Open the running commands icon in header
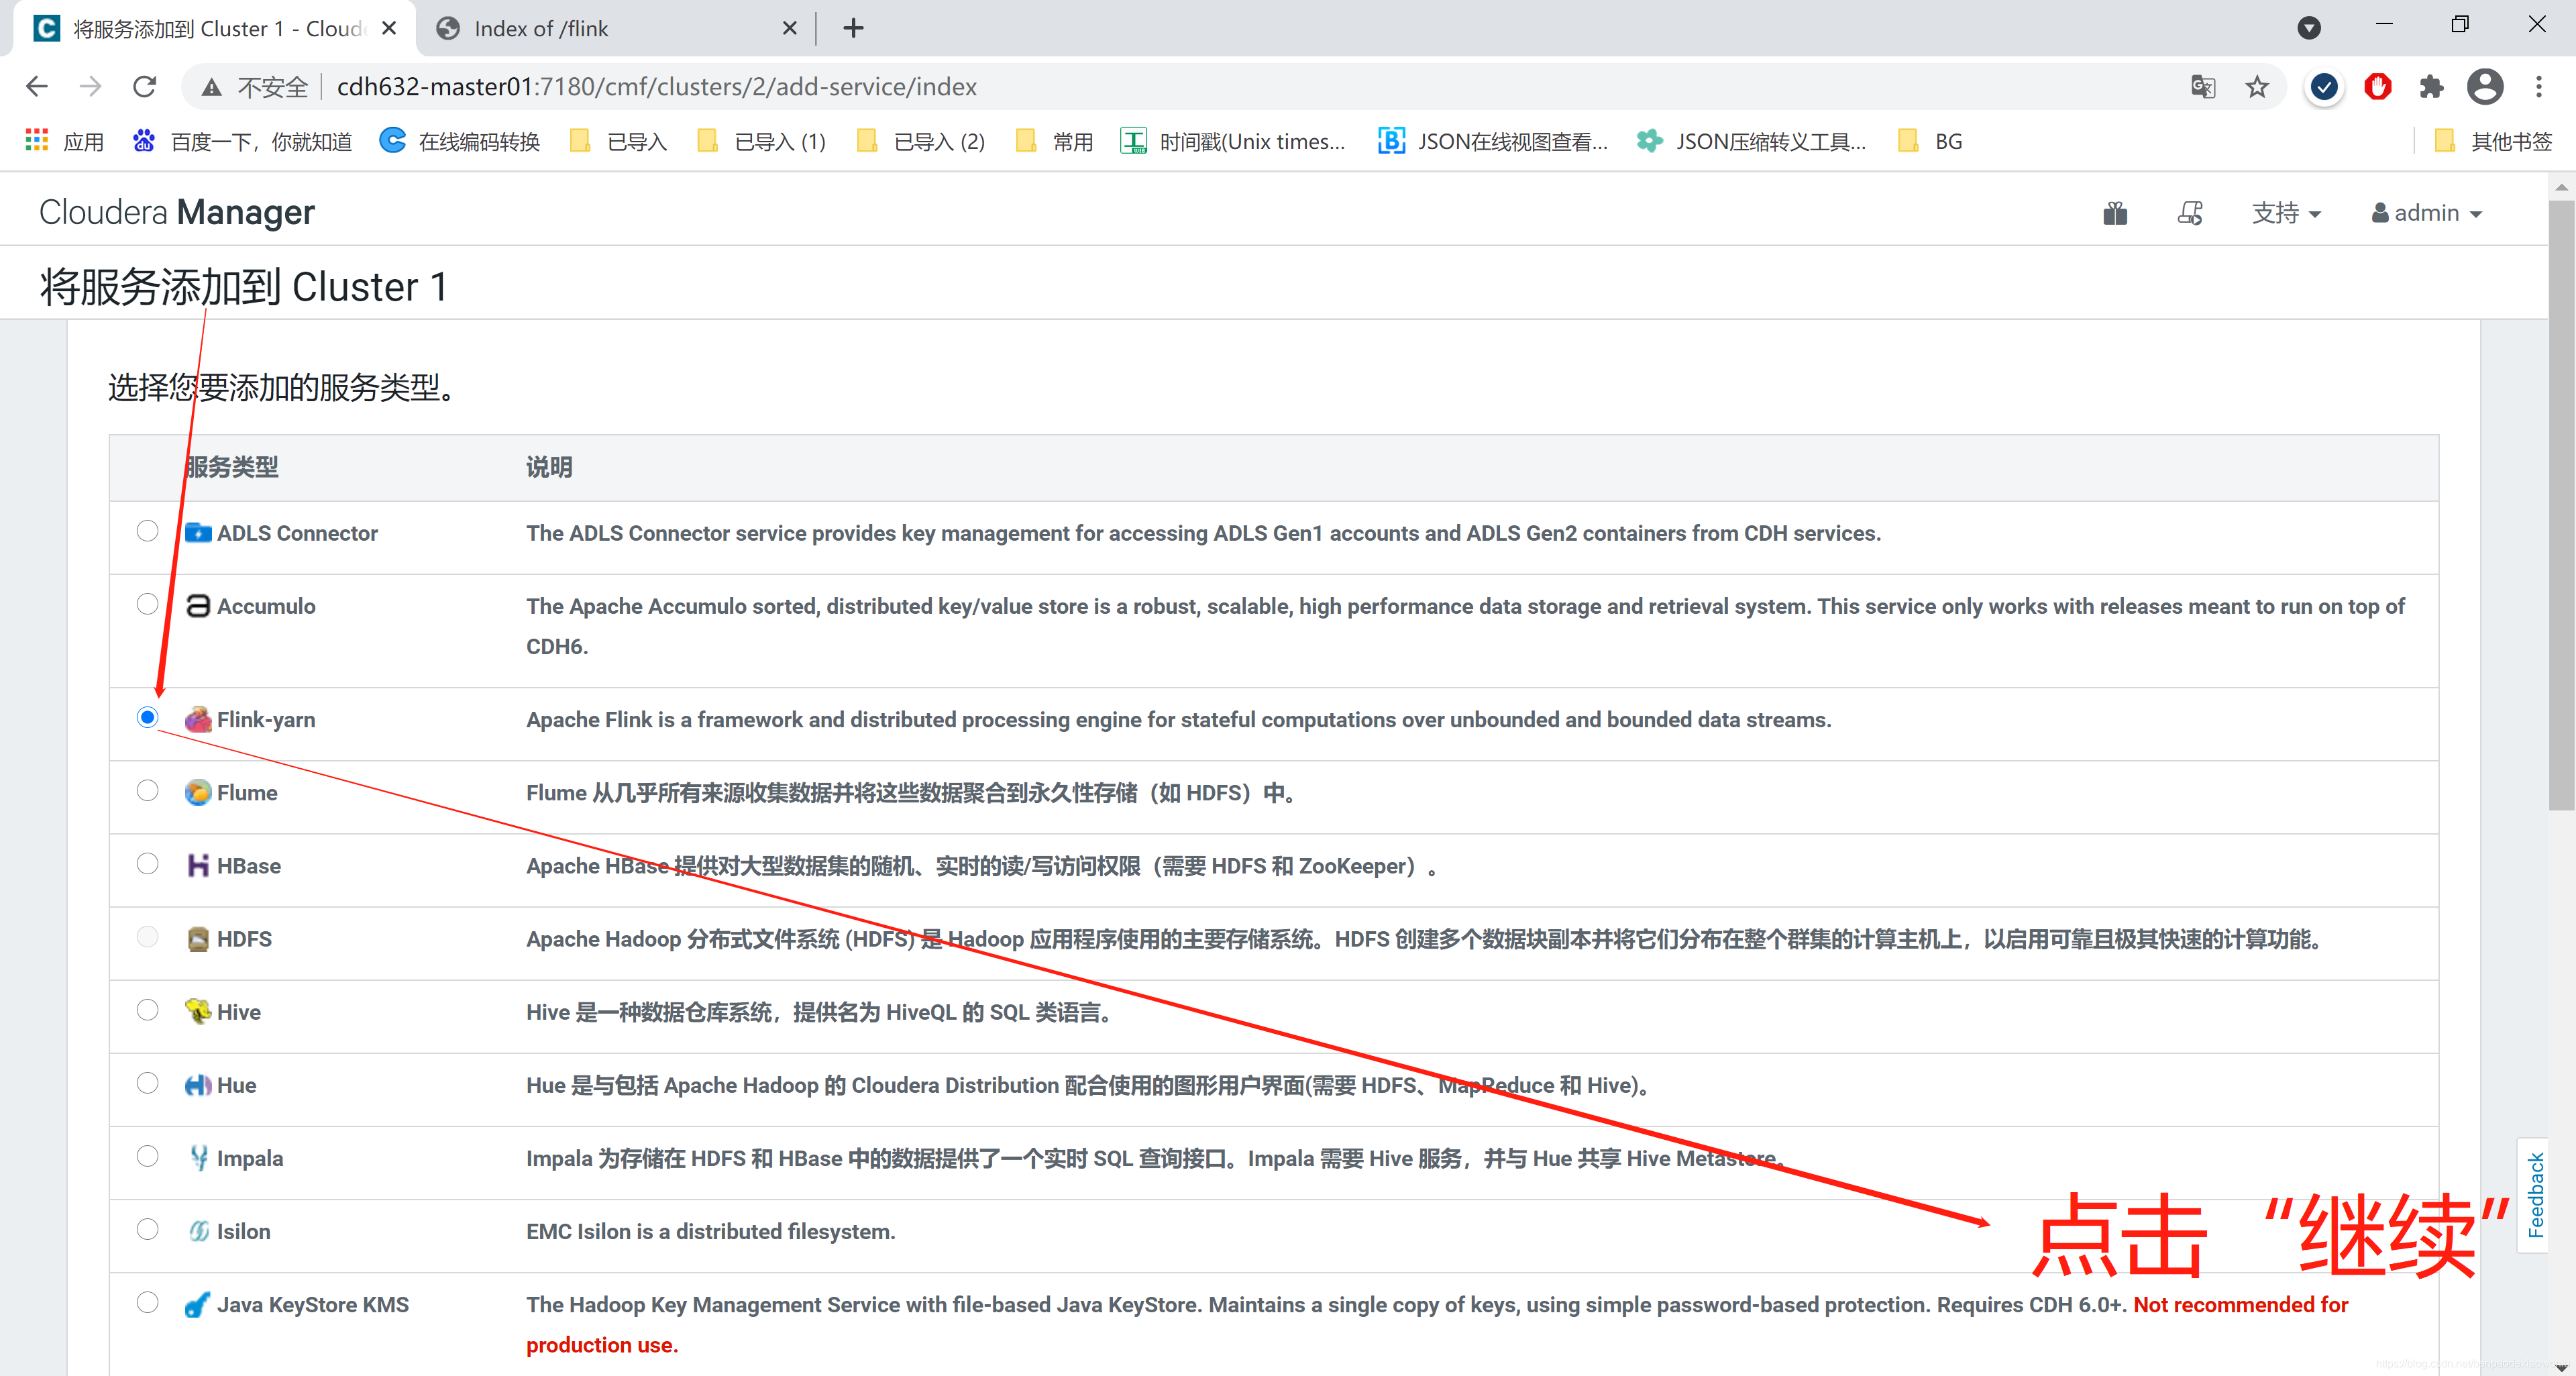2576x1376 pixels. [x=2190, y=213]
